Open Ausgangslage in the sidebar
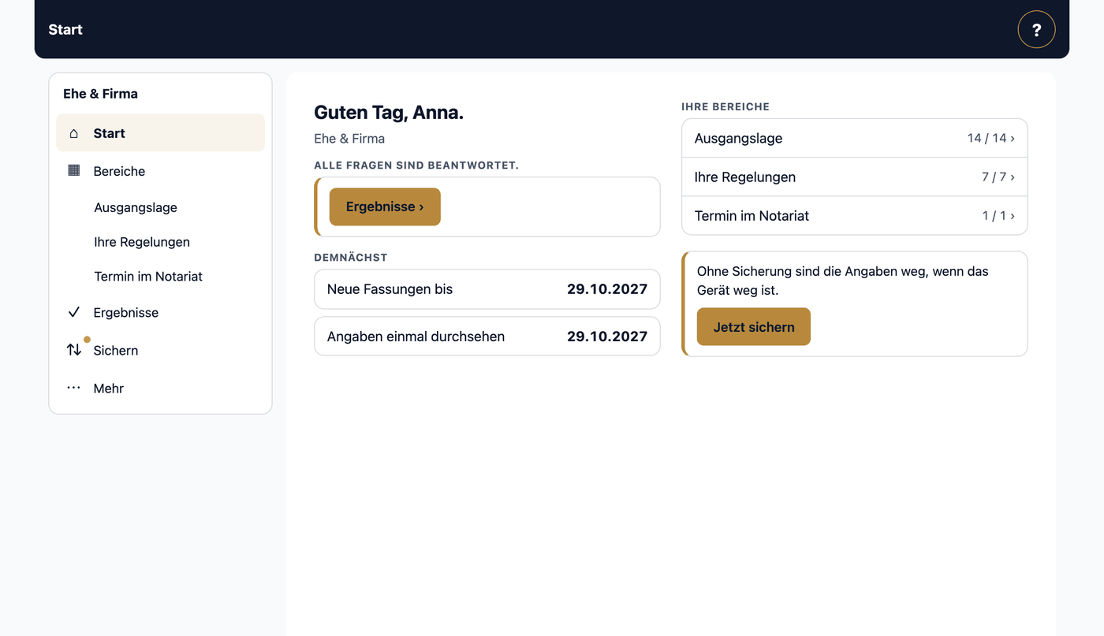 point(160,207)
